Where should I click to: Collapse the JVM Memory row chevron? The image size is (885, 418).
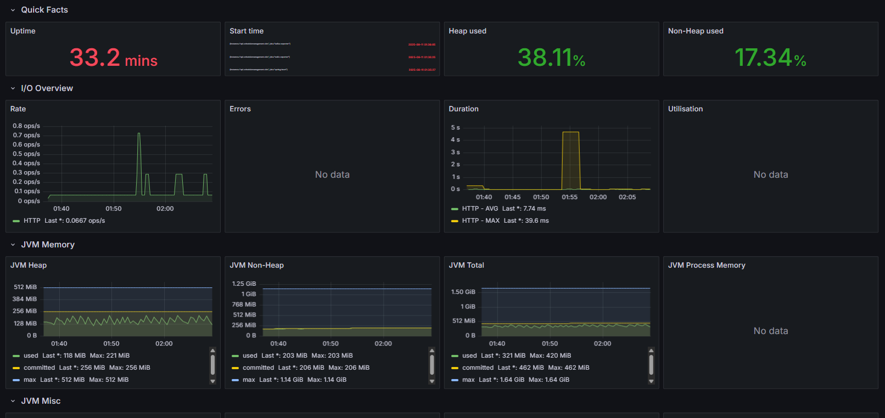[x=13, y=245]
